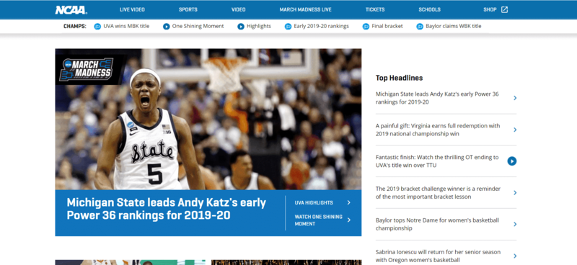
Task: Open UVA wins MBK title link
Action: point(126,26)
